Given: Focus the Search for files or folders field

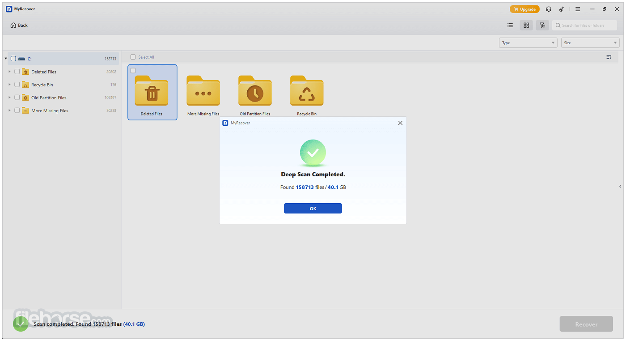Looking at the screenshot, I should (584, 26).
